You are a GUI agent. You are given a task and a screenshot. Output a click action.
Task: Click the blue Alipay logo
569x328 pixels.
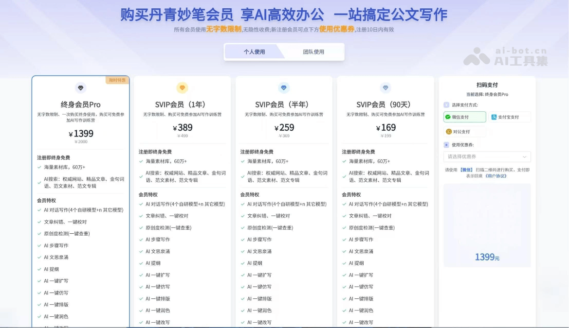[494, 117]
